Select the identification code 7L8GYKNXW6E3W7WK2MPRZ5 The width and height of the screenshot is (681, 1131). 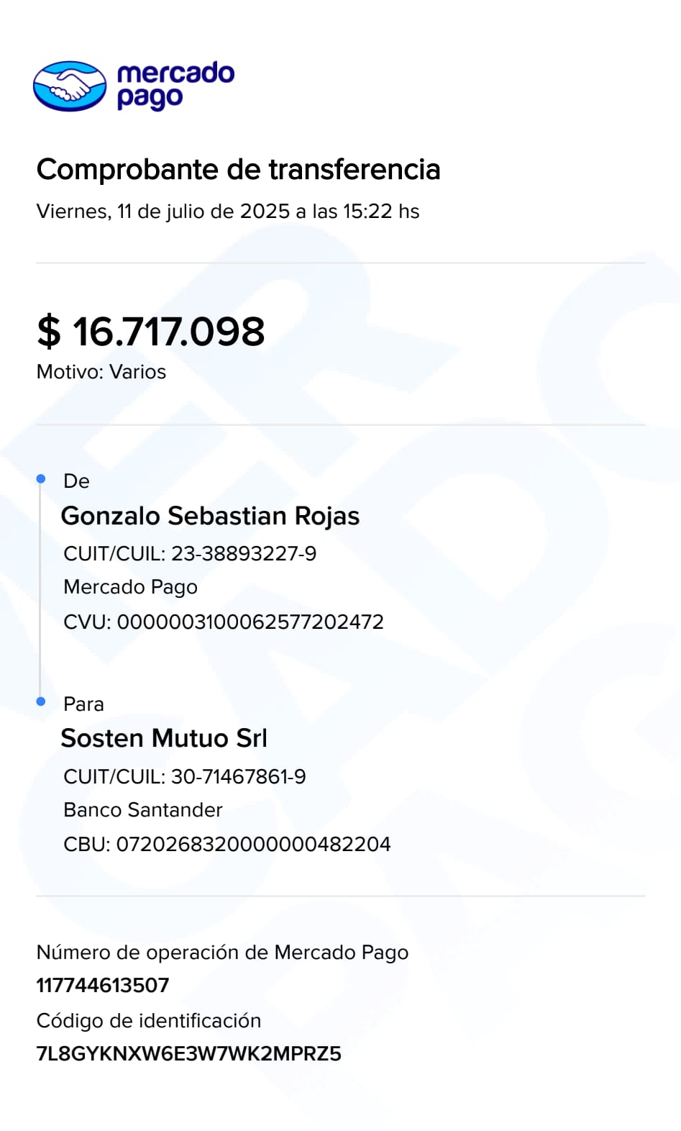[x=188, y=1054]
